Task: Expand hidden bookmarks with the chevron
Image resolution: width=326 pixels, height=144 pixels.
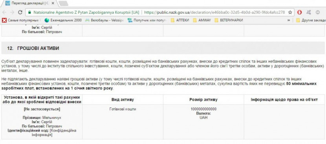Action: click(289, 20)
